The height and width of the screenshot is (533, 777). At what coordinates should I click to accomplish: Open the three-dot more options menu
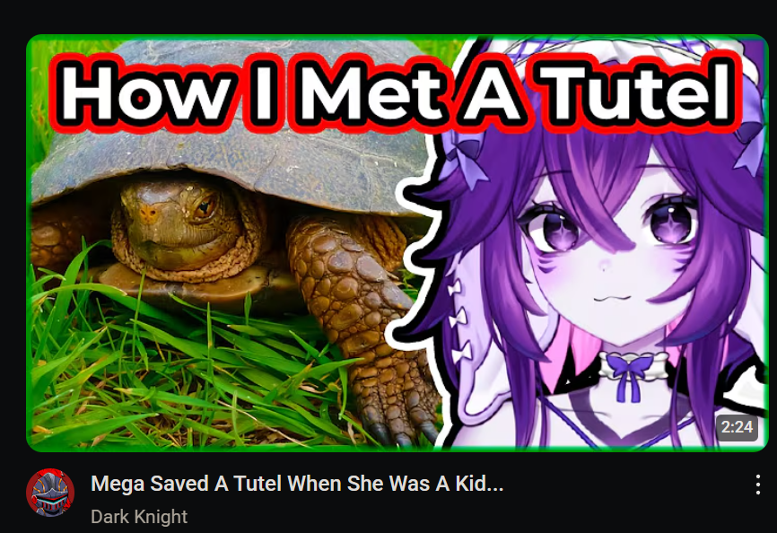click(x=757, y=485)
